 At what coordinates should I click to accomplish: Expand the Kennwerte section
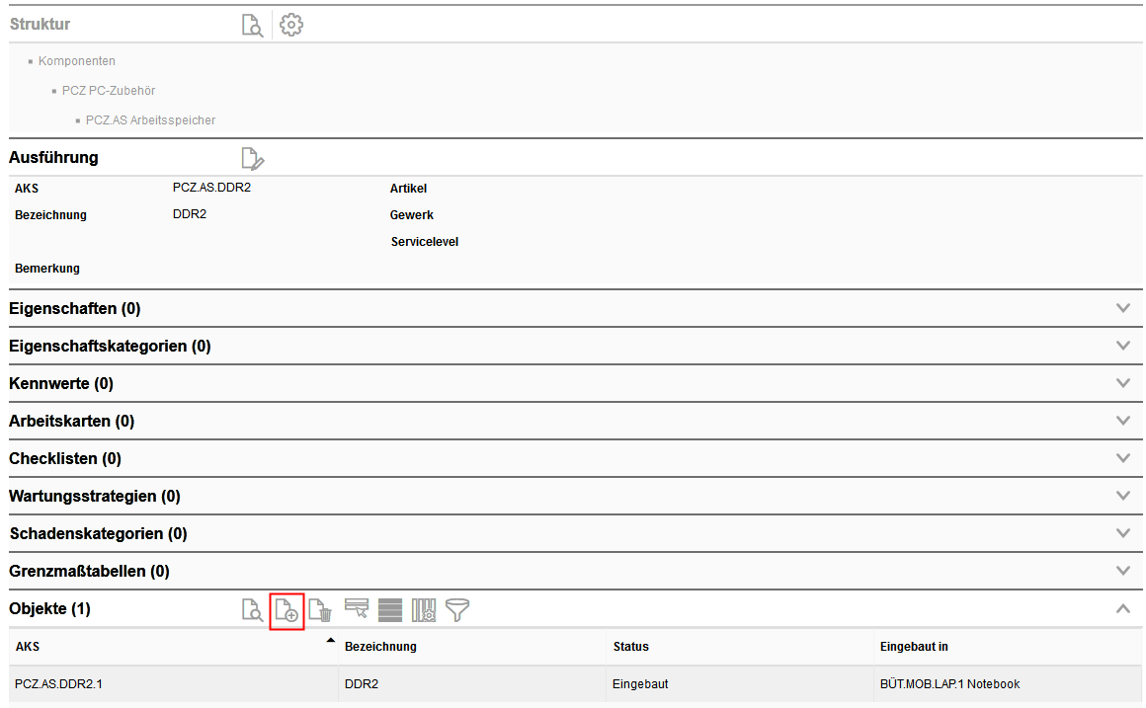pyautogui.click(x=1122, y=383)
